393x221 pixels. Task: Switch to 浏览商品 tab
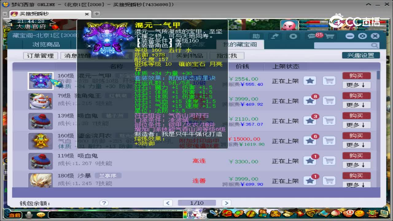click(46, 45)
